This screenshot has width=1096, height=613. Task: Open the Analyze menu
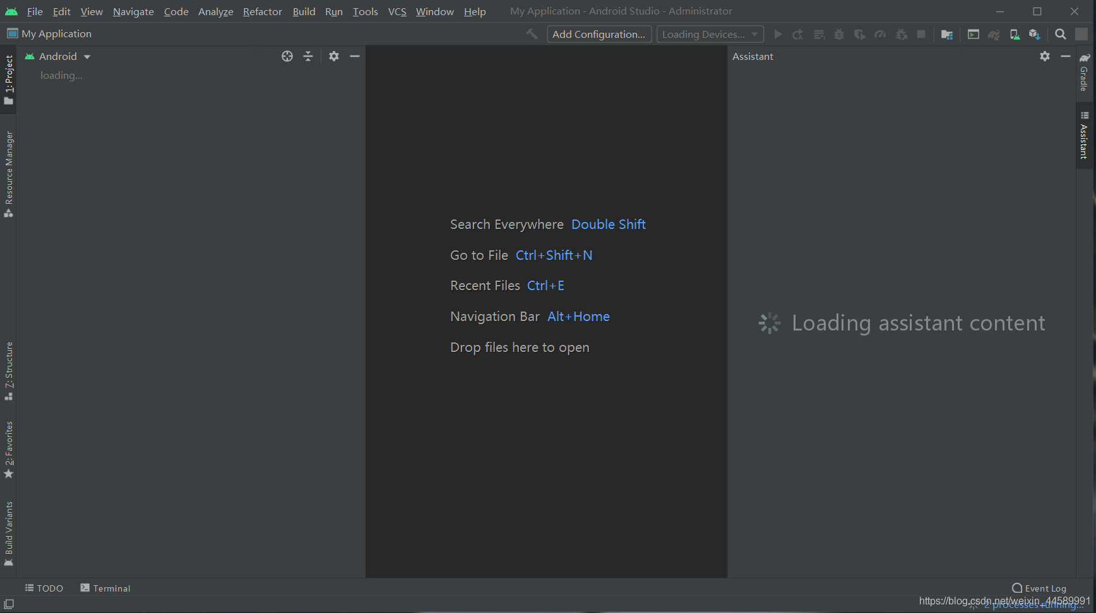[x=216, y=11]
